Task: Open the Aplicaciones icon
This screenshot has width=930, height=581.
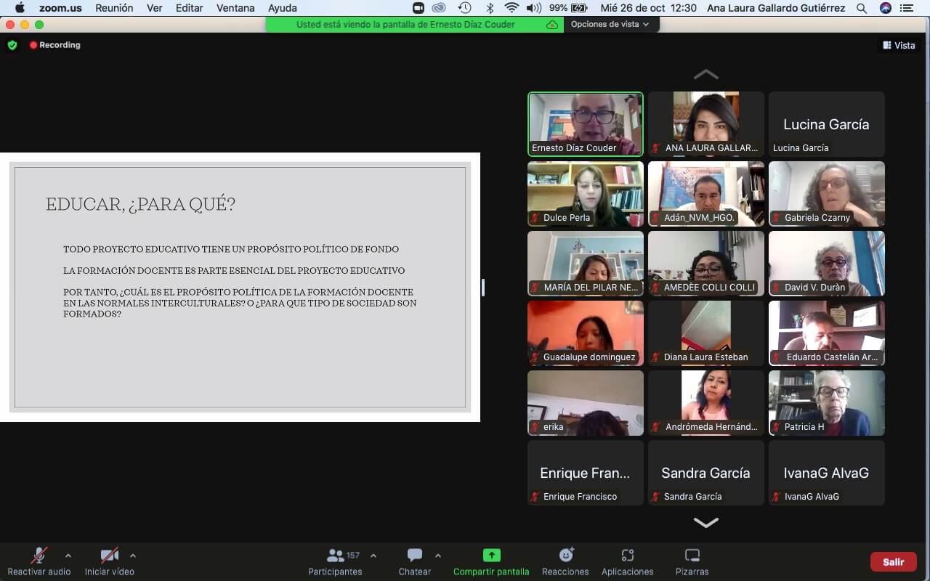Action: pyautogui.click(x=628, y=556)
